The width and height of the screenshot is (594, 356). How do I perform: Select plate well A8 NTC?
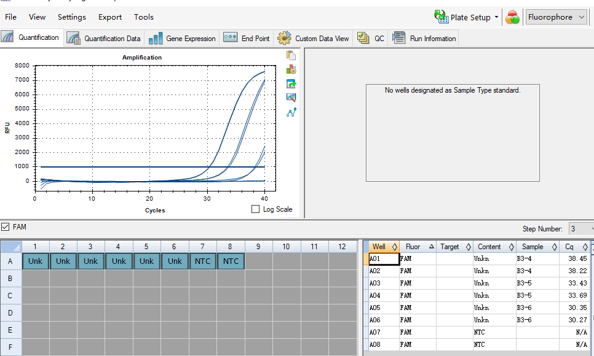[231, 261]
